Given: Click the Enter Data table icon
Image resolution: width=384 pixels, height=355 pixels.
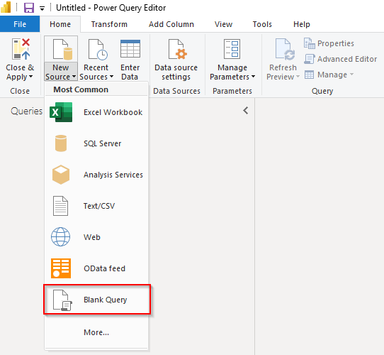Looking at the screenshot, I should (130, 49).
